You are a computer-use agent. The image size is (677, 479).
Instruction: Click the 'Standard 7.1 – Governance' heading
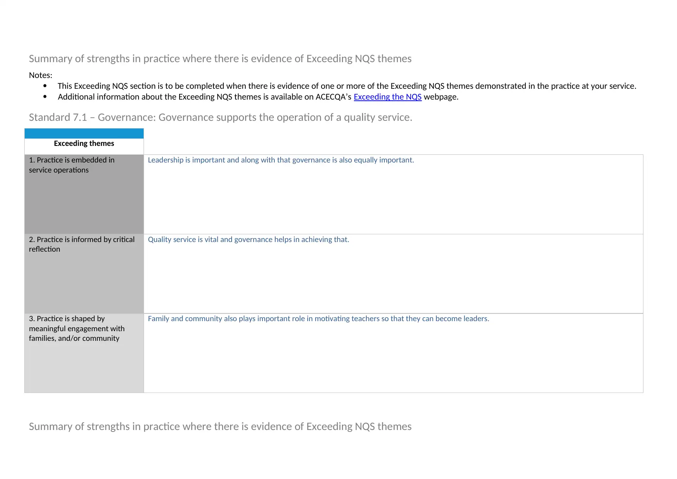pyautogui.click(x=221, y=117)
